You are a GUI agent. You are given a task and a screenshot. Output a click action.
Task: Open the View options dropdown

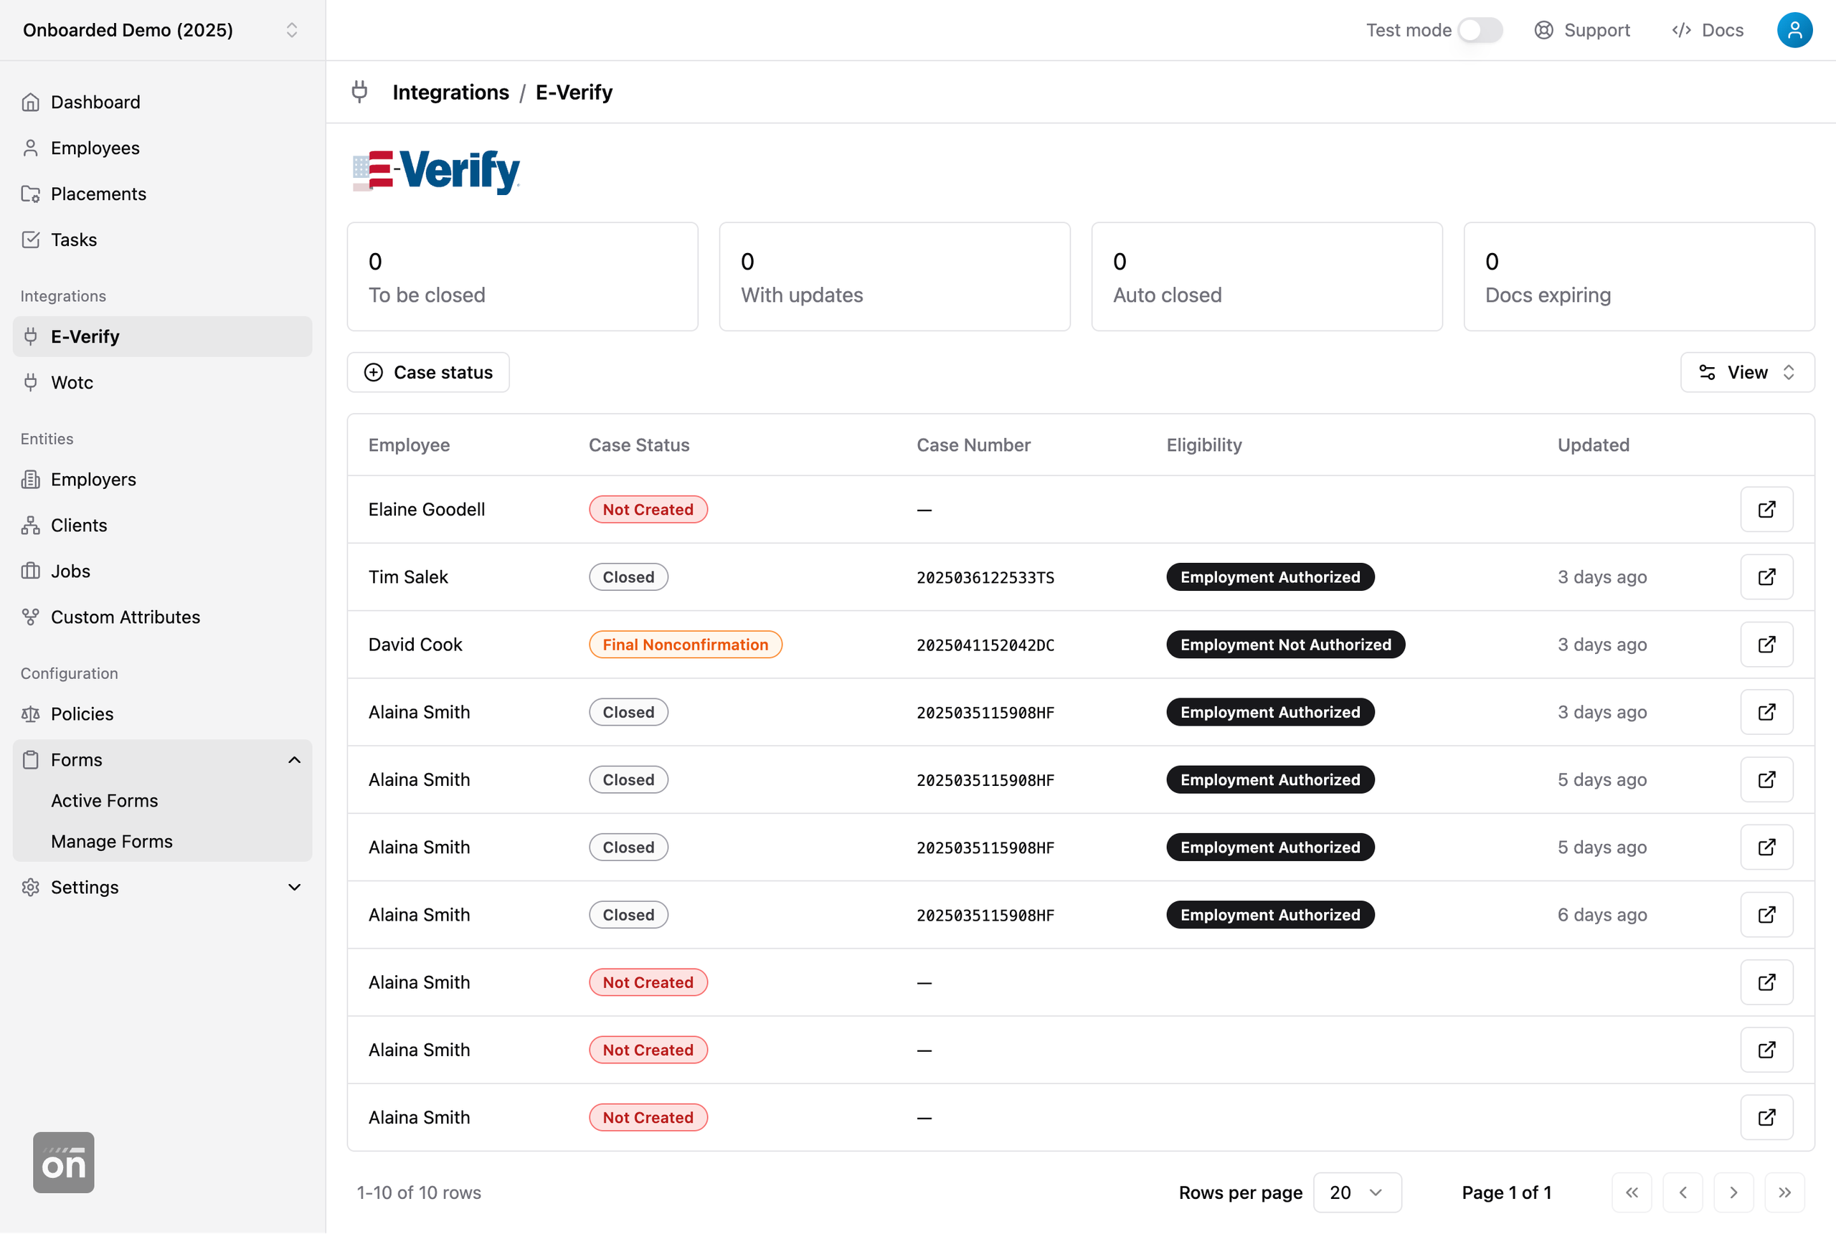tap(1747, 372)
